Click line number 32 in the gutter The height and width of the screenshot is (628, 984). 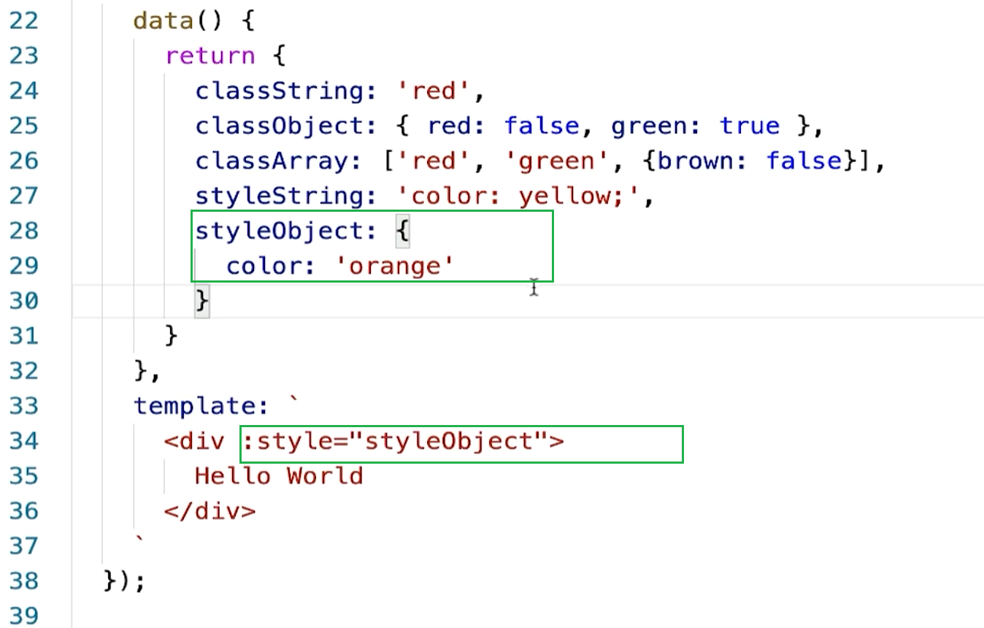pos(23,371)
